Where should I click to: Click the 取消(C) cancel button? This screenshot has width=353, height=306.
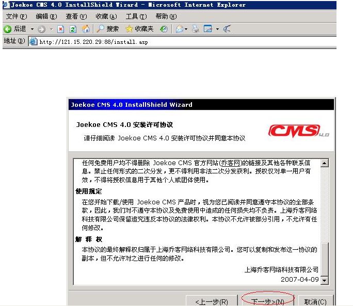(315, 301)
